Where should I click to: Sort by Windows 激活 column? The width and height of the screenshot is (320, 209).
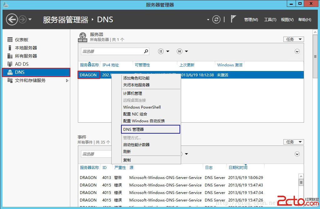[x=230, y=65]
